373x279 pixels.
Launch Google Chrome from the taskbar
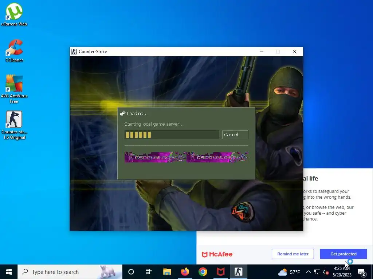pyautogui.click(x=203, y=272)
